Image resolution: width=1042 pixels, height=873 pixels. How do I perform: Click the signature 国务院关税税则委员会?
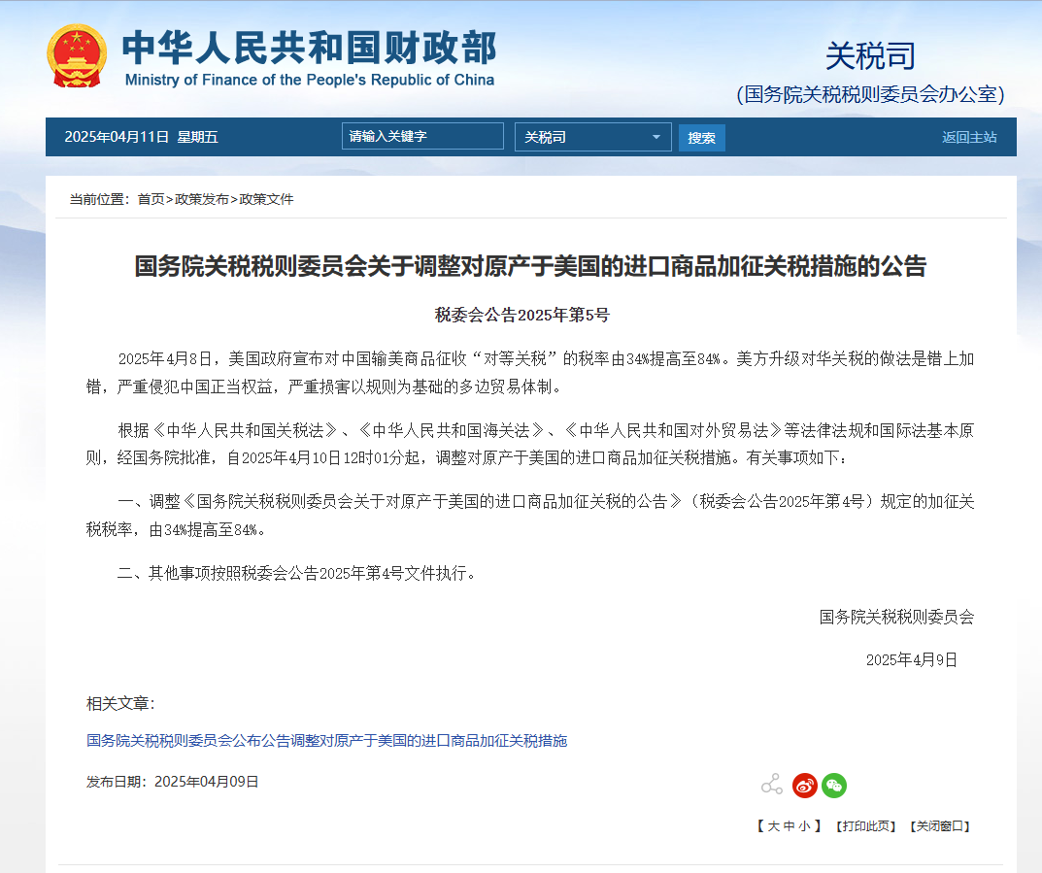[896, 618]
